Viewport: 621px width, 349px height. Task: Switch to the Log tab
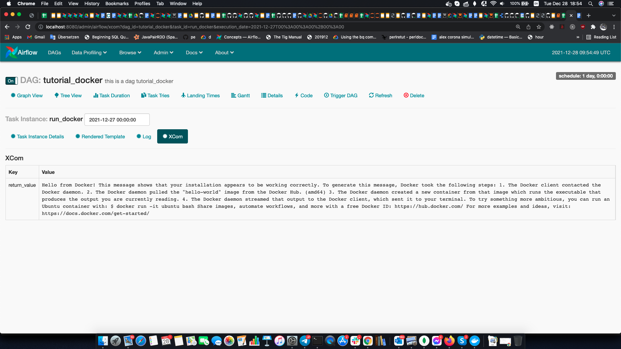point(144,136)
